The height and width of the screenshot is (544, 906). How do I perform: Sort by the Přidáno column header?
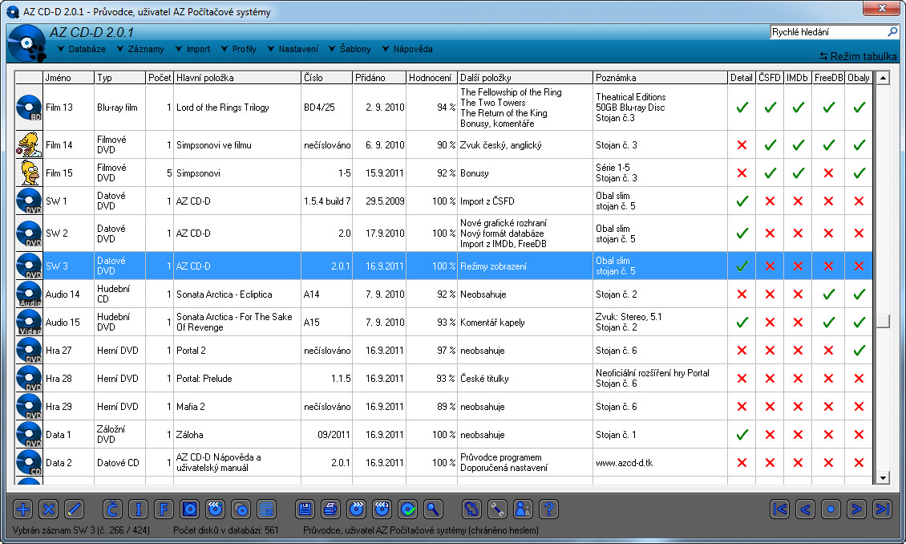[379, 78]
